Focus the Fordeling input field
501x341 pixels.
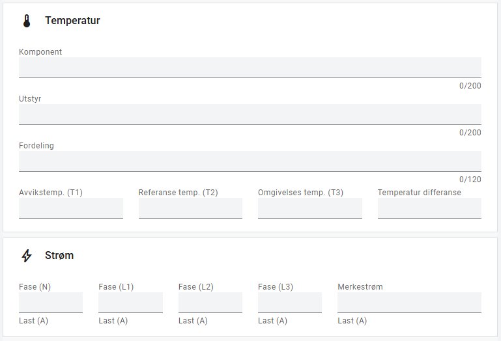click(250, 161)
